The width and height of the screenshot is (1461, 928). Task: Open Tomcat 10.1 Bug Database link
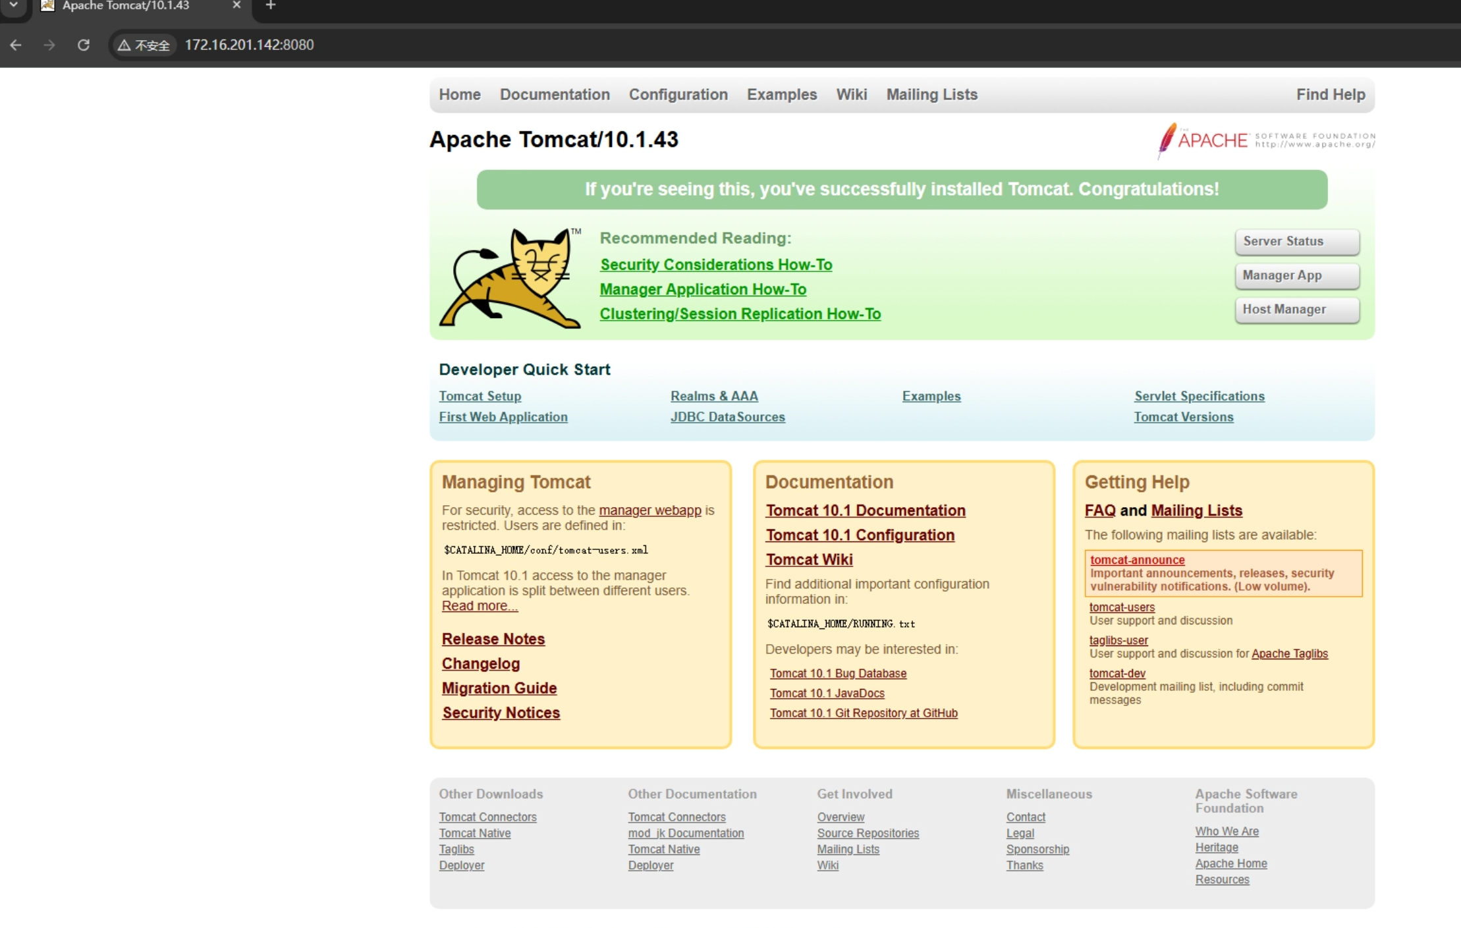[838, 674]
